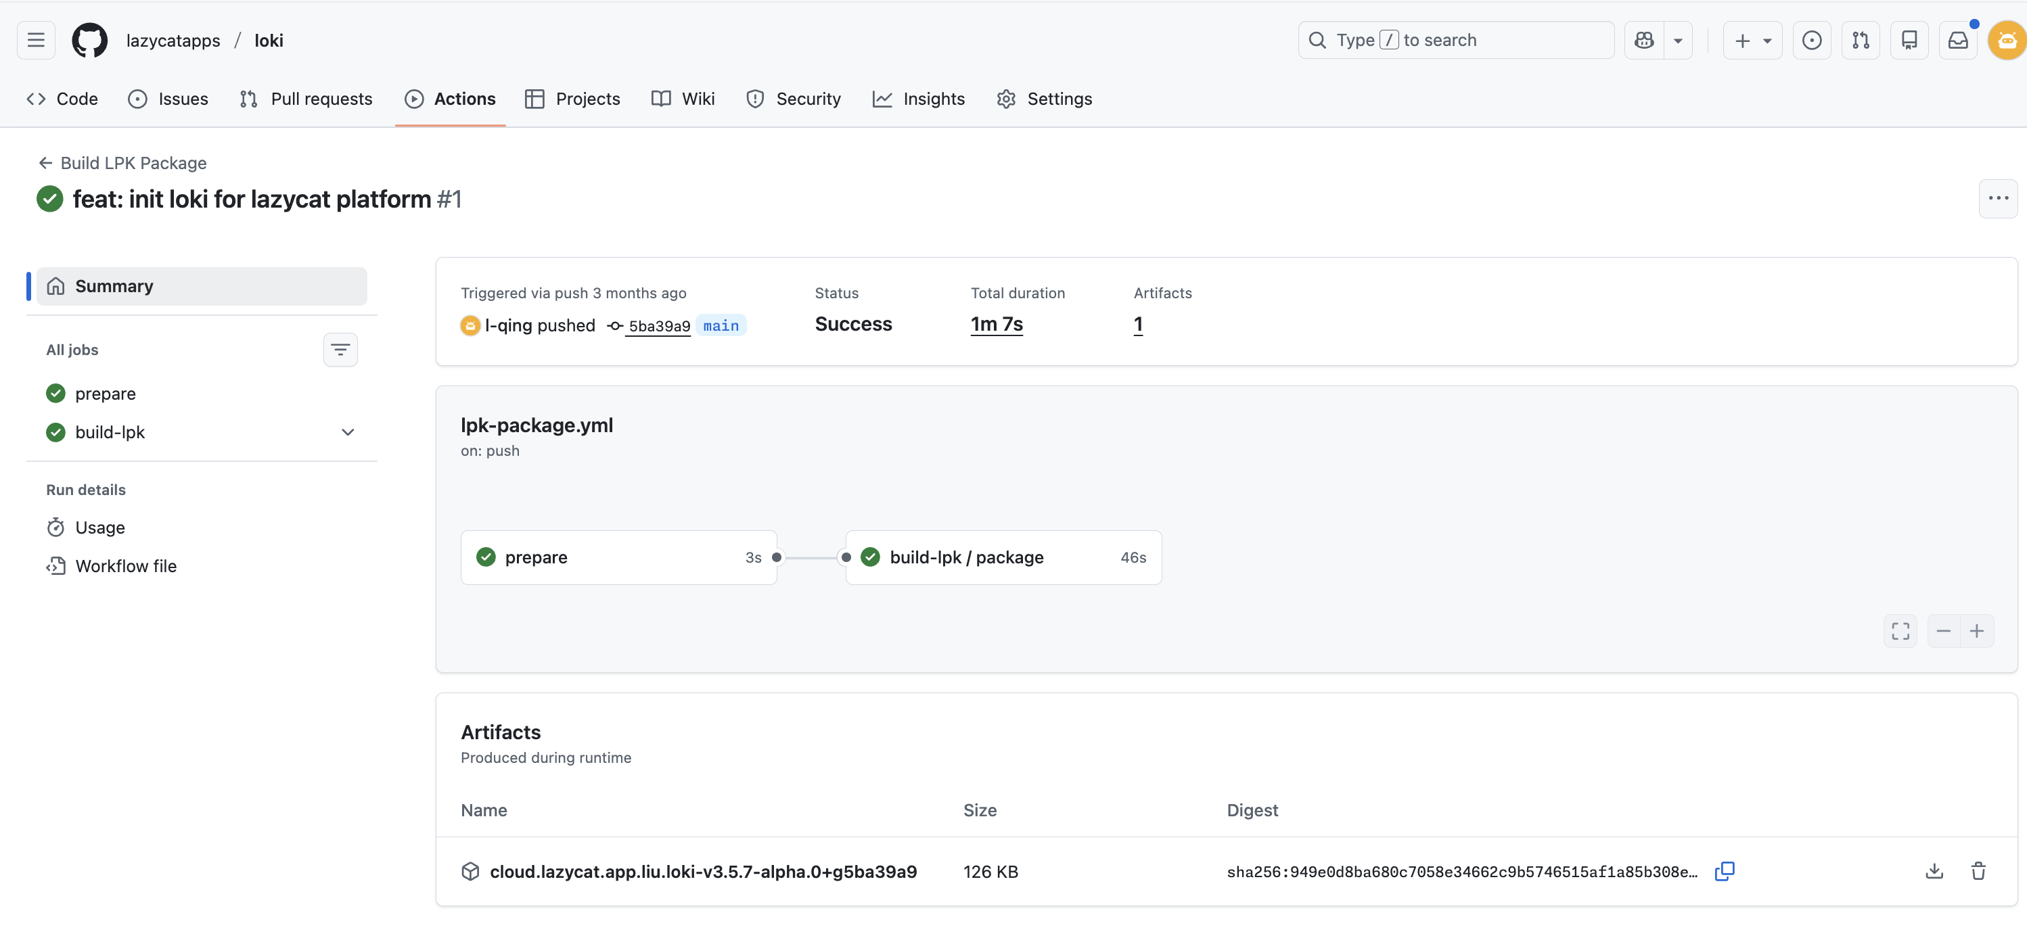Copy the sha256 digest to clipboard
Viewport: 2027px width, 936px height.
(x=1724, y=872)
